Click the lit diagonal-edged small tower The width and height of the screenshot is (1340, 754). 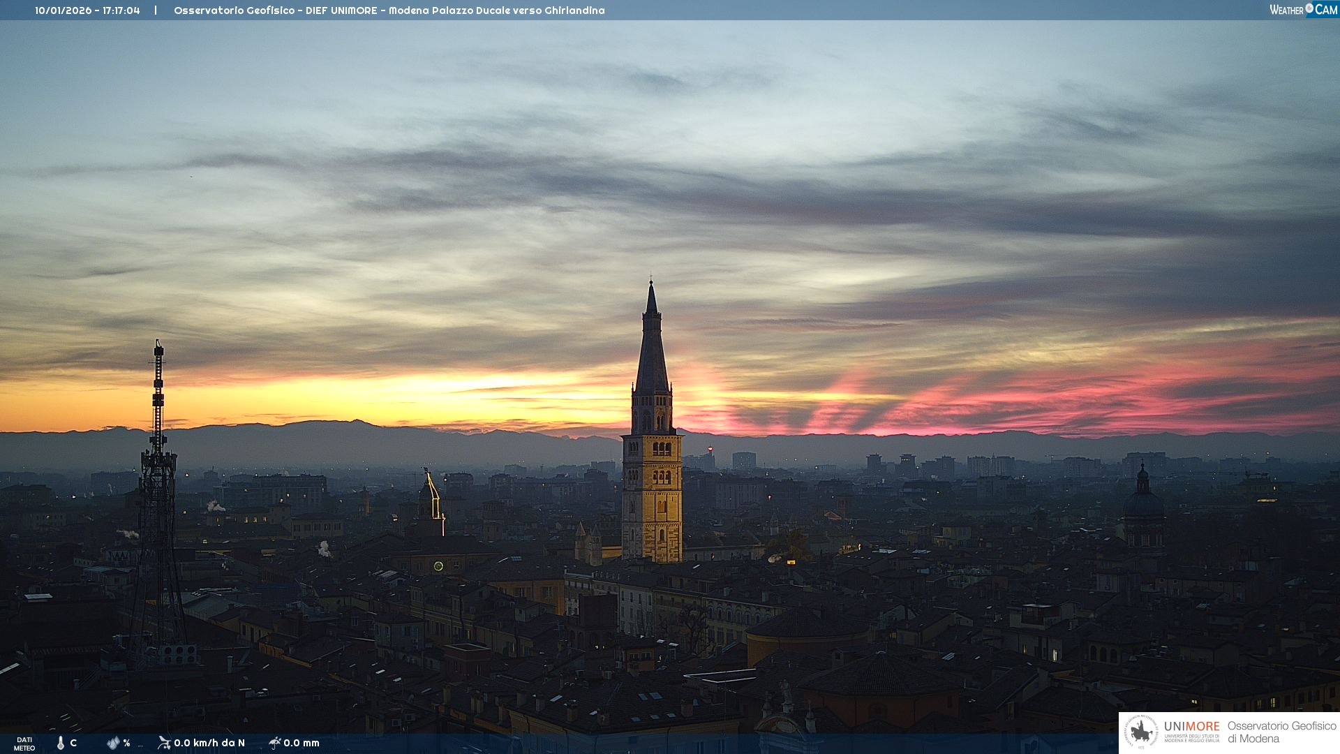coord(432,497)
